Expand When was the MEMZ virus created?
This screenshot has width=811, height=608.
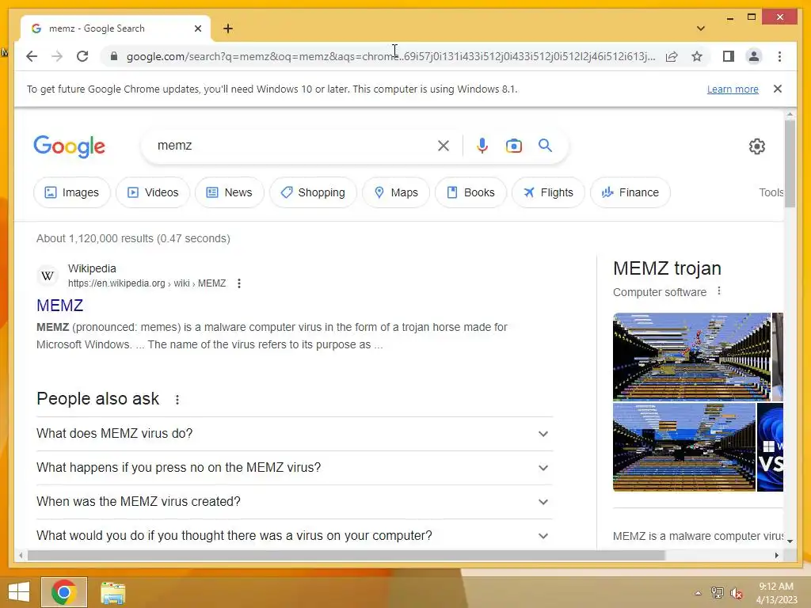(x=295, y=501)
